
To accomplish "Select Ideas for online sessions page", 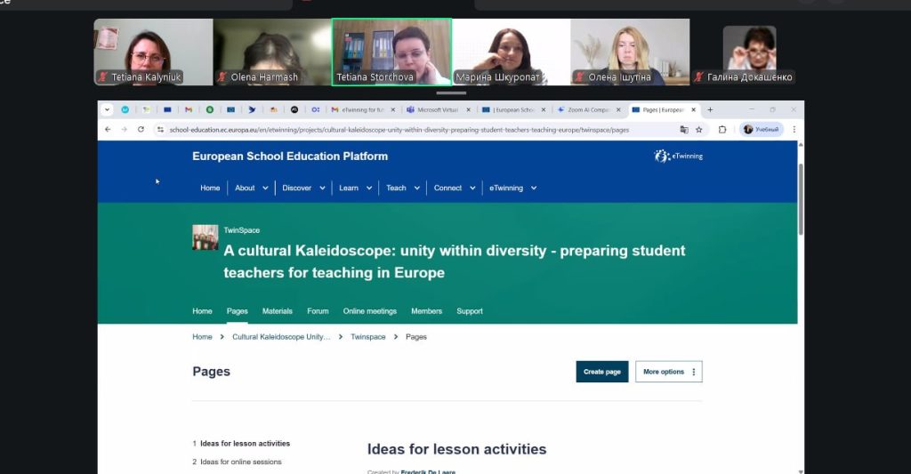I will tap(240, 462).
